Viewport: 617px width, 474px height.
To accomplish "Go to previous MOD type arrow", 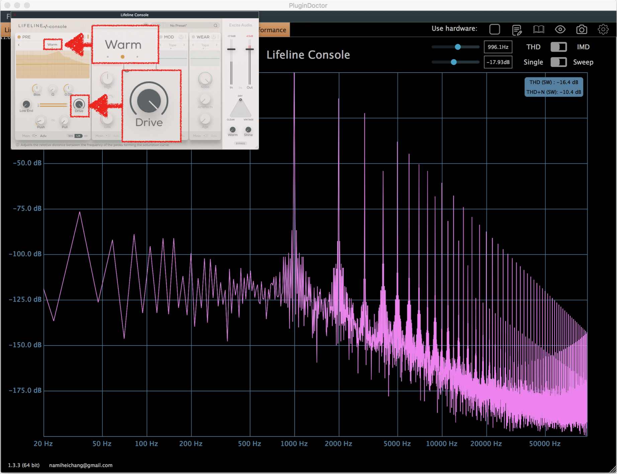I will click(161, 45).
